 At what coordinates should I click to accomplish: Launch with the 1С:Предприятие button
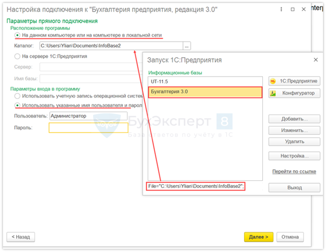click(294, 81)
